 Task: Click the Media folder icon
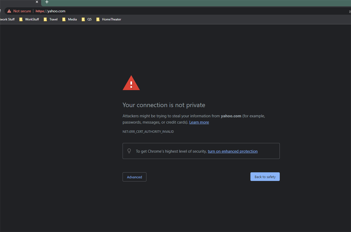pyautogui.click(x=64, y=19)
